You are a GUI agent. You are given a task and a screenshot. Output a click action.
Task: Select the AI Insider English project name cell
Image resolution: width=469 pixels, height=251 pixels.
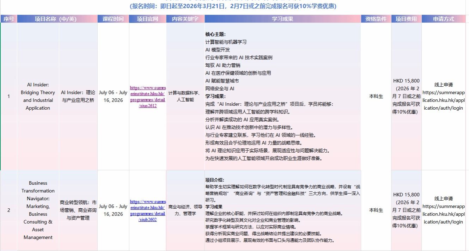(38, 97)
